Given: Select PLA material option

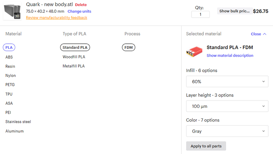Looking at the screenshot, I should 9,47.
